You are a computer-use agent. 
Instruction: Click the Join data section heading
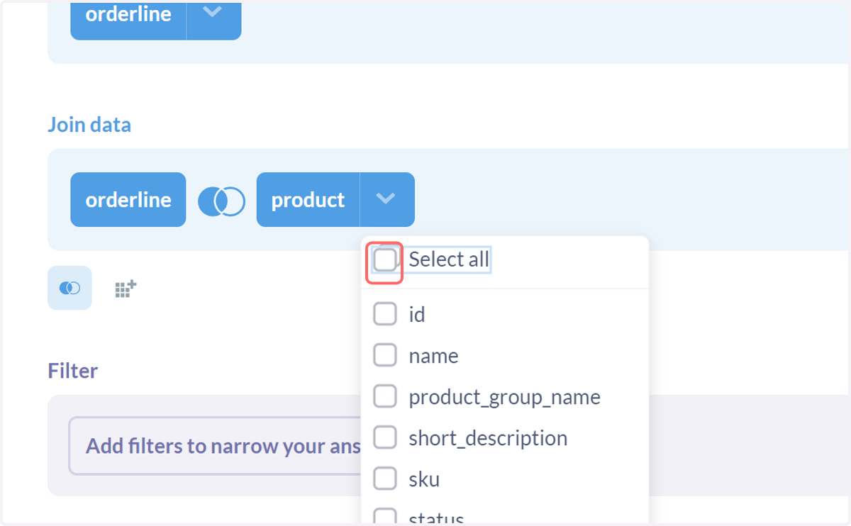pyautogui.click(x=89, y=125)
